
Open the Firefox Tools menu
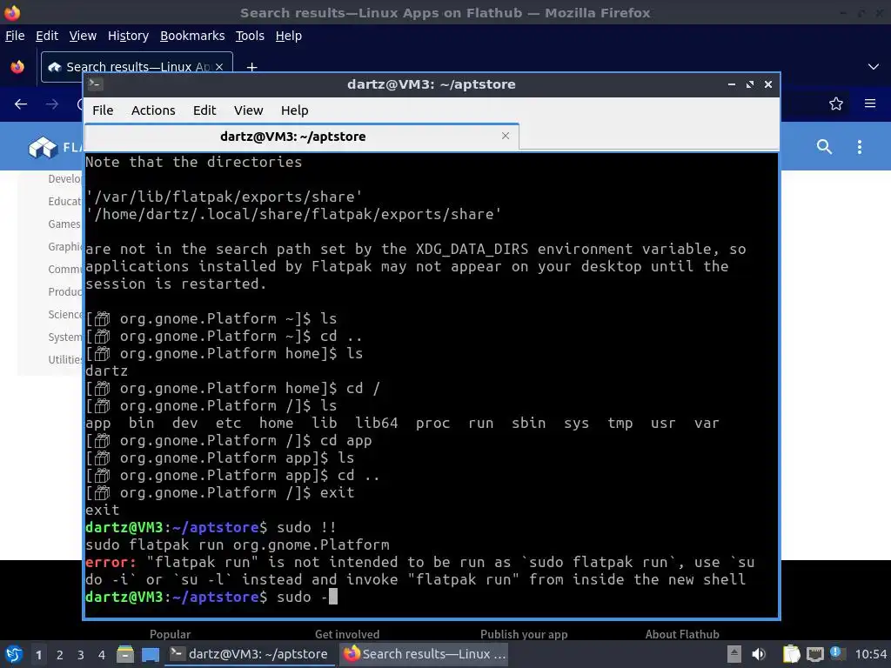[250, 36]
